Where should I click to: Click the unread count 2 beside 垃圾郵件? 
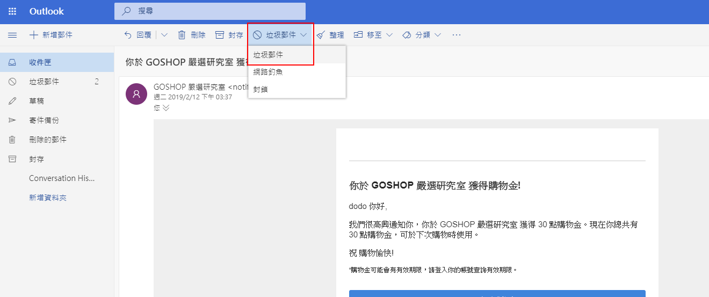97,82
